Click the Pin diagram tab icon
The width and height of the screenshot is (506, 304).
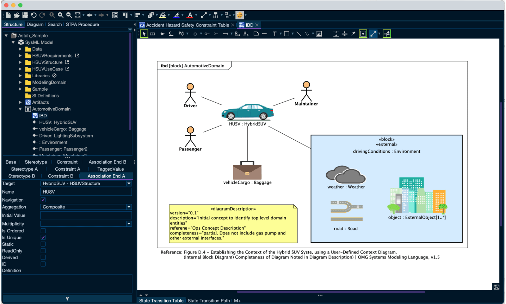pyautogui.click(x=353, y=33)
